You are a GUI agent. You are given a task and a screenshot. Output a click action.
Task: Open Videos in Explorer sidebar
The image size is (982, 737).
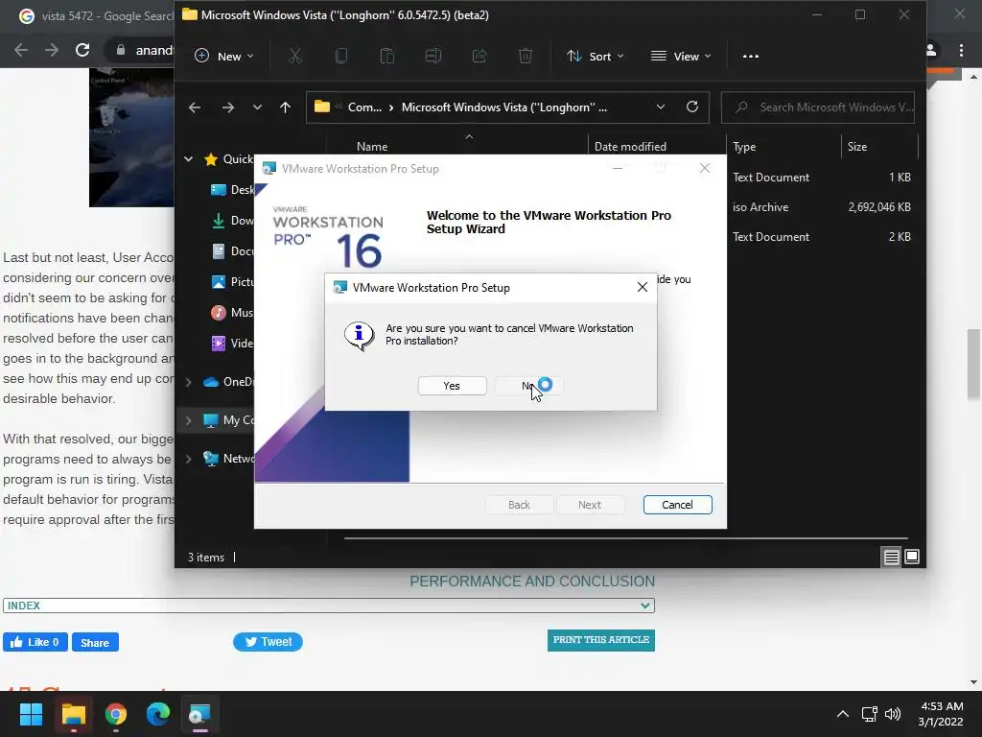233,344
